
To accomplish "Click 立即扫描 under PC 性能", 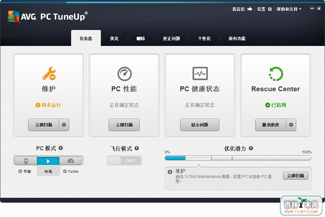I will click(124, 125).
